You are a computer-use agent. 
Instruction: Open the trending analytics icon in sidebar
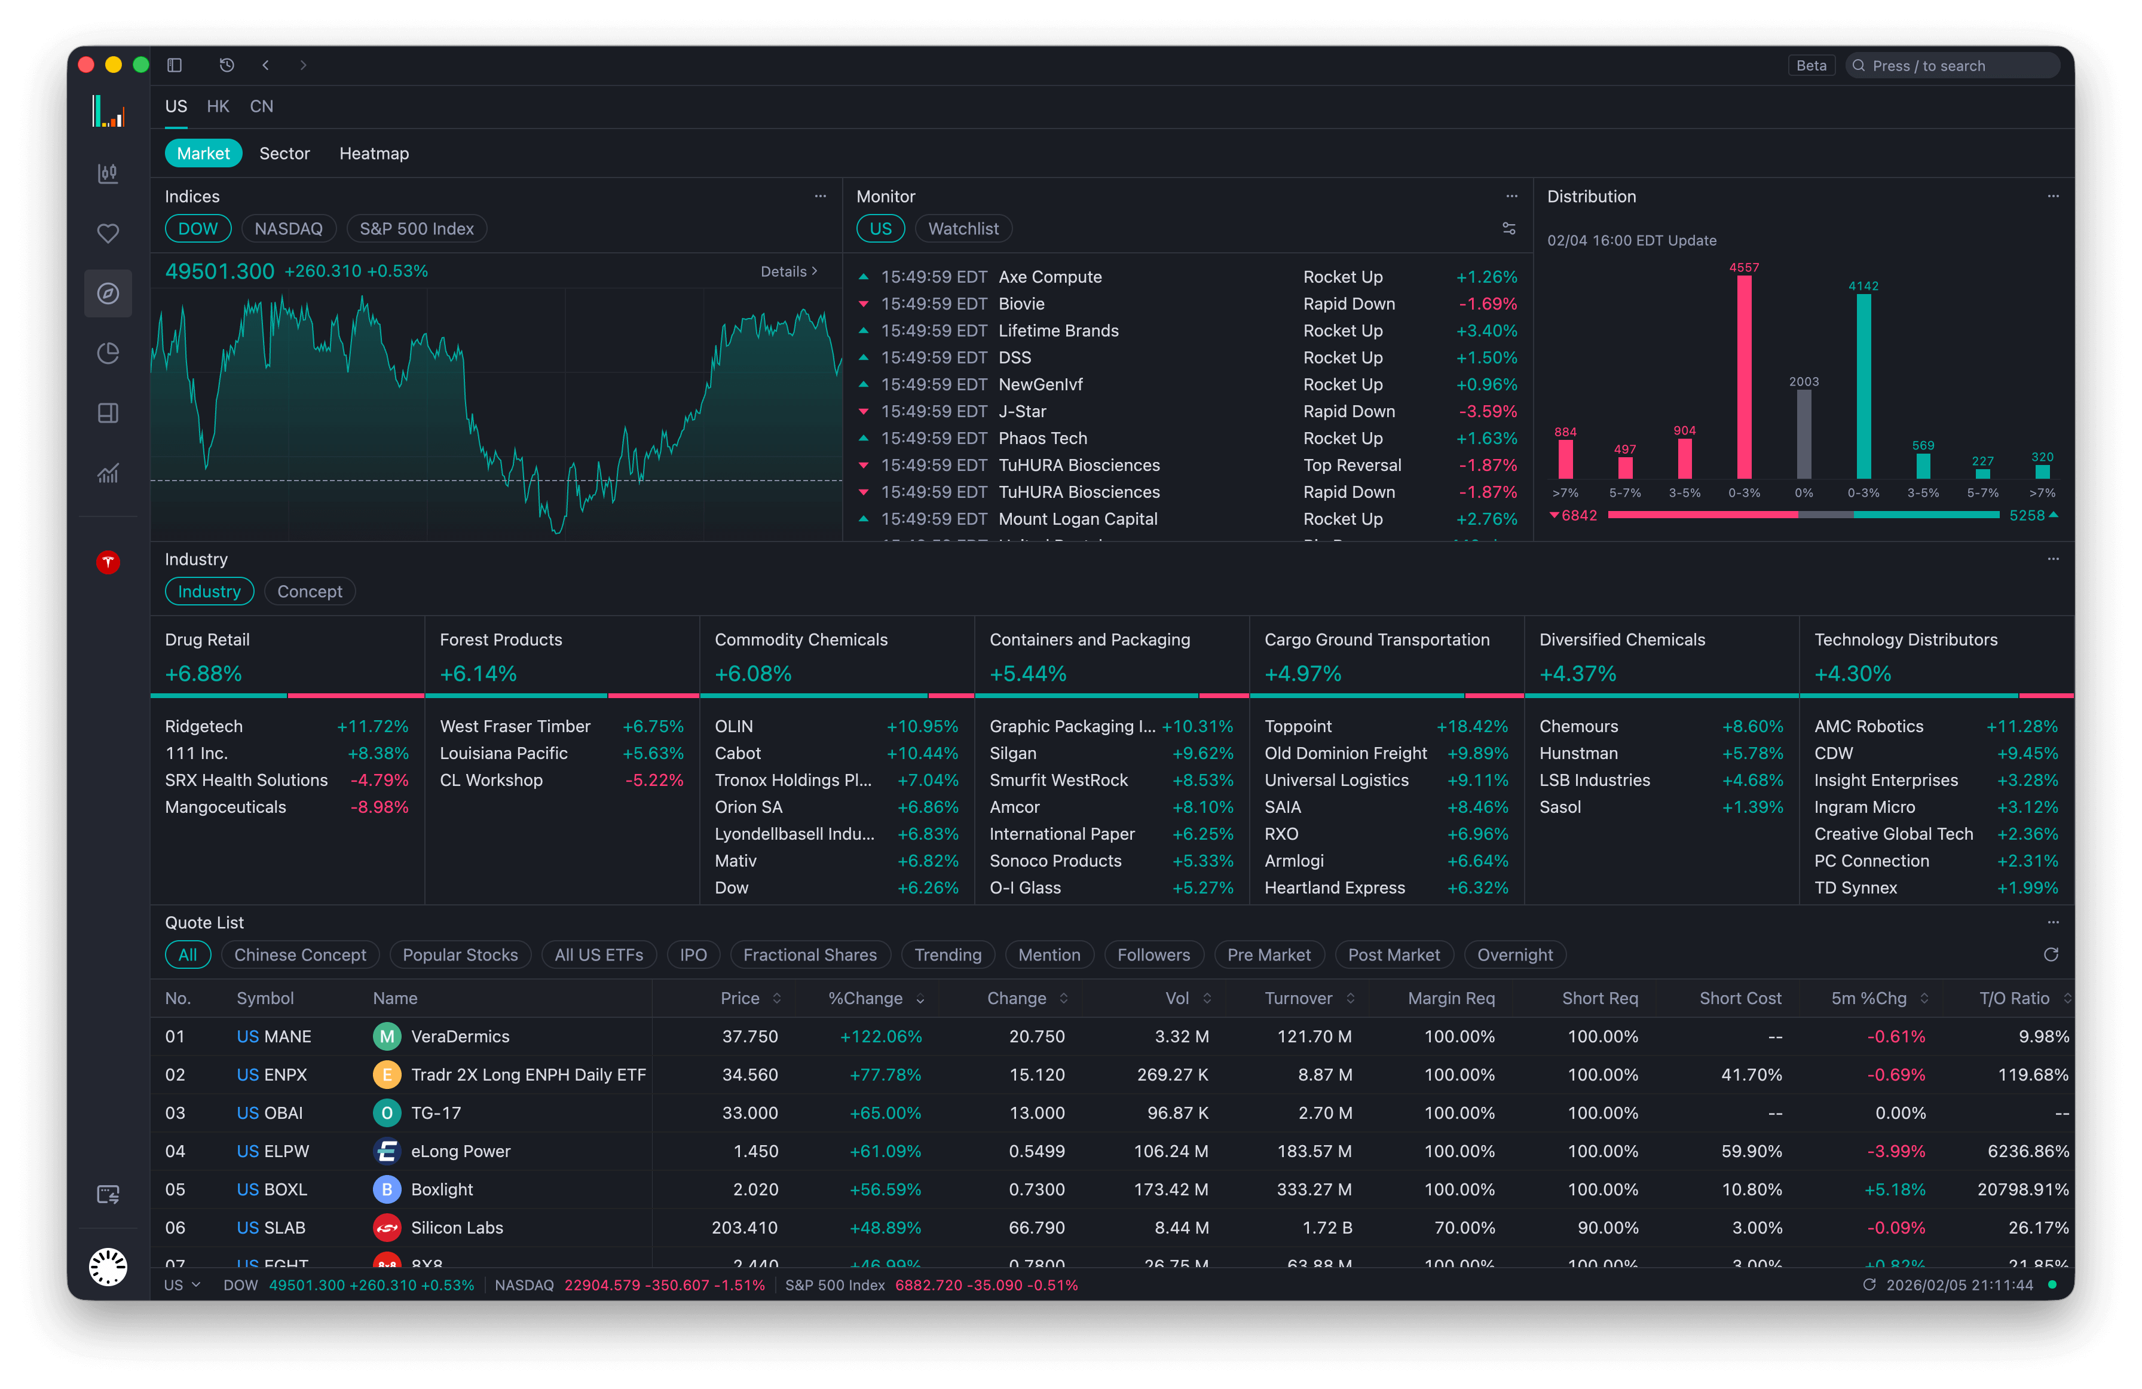(108, 473)
